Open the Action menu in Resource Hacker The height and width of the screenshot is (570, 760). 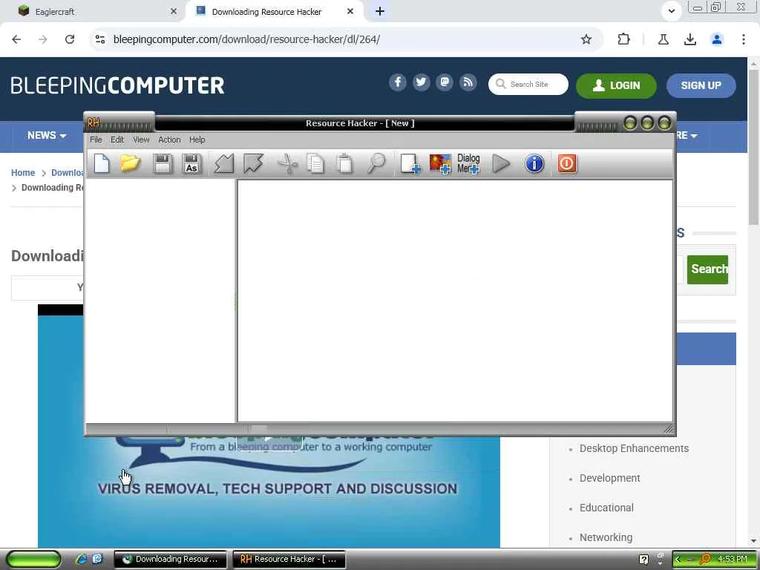[x=169, y=140]
